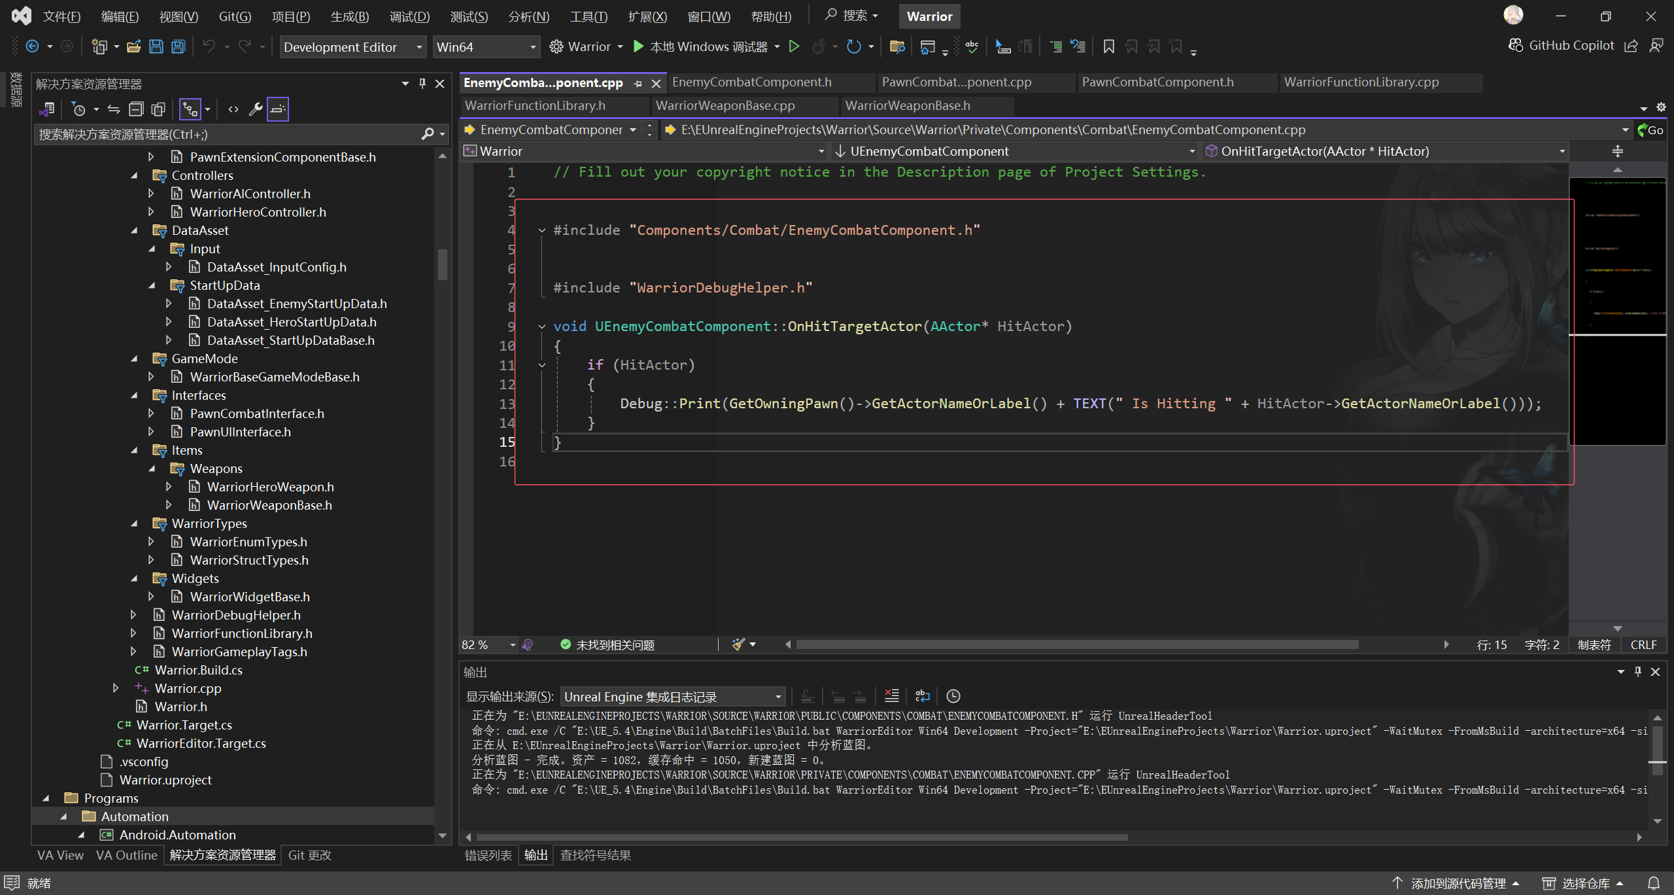Image resolution: width=1674 pixels, height=895 pixels.
Task: Toggle pin on the EnemyCombatComponent.cpp tab
Action: (x=638, y=83)
